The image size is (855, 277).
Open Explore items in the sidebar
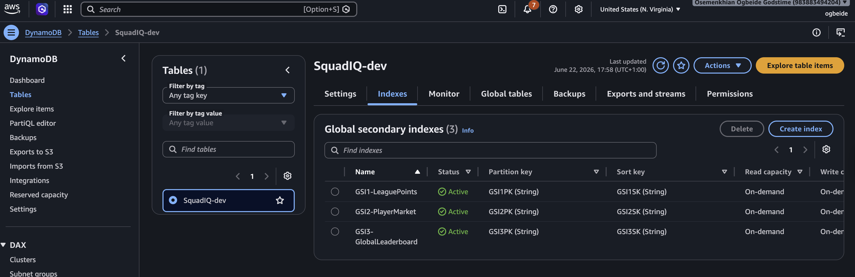point(32,109)
